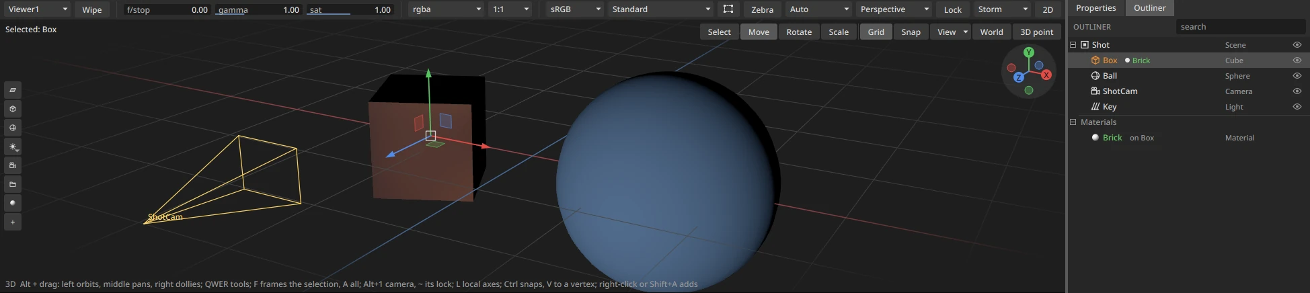Click the region-of-interest frame icon in top toolbar

tap(728, 9)
